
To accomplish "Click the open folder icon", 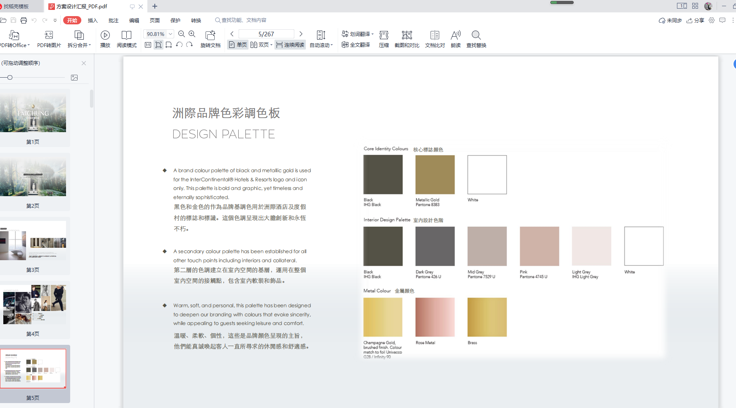I will pos(3,20).
